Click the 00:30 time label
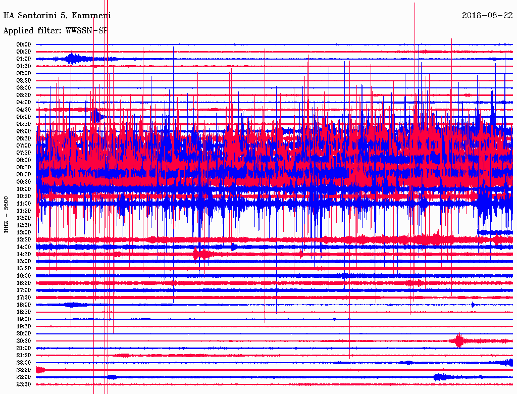517x394 pixels. pos(24,52)
